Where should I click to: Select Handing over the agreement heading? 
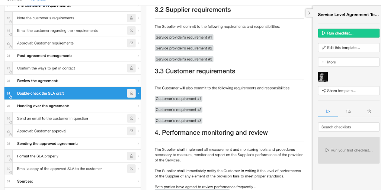point(73,106)
